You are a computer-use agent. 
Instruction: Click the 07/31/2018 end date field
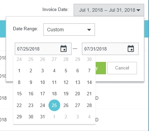point(110,49)
